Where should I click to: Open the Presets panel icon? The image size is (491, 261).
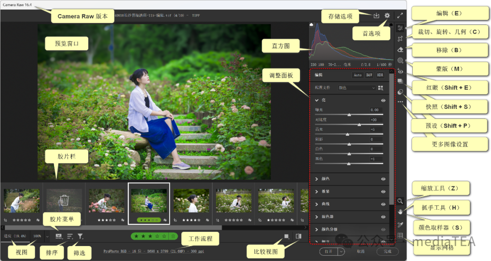point(400,92)
